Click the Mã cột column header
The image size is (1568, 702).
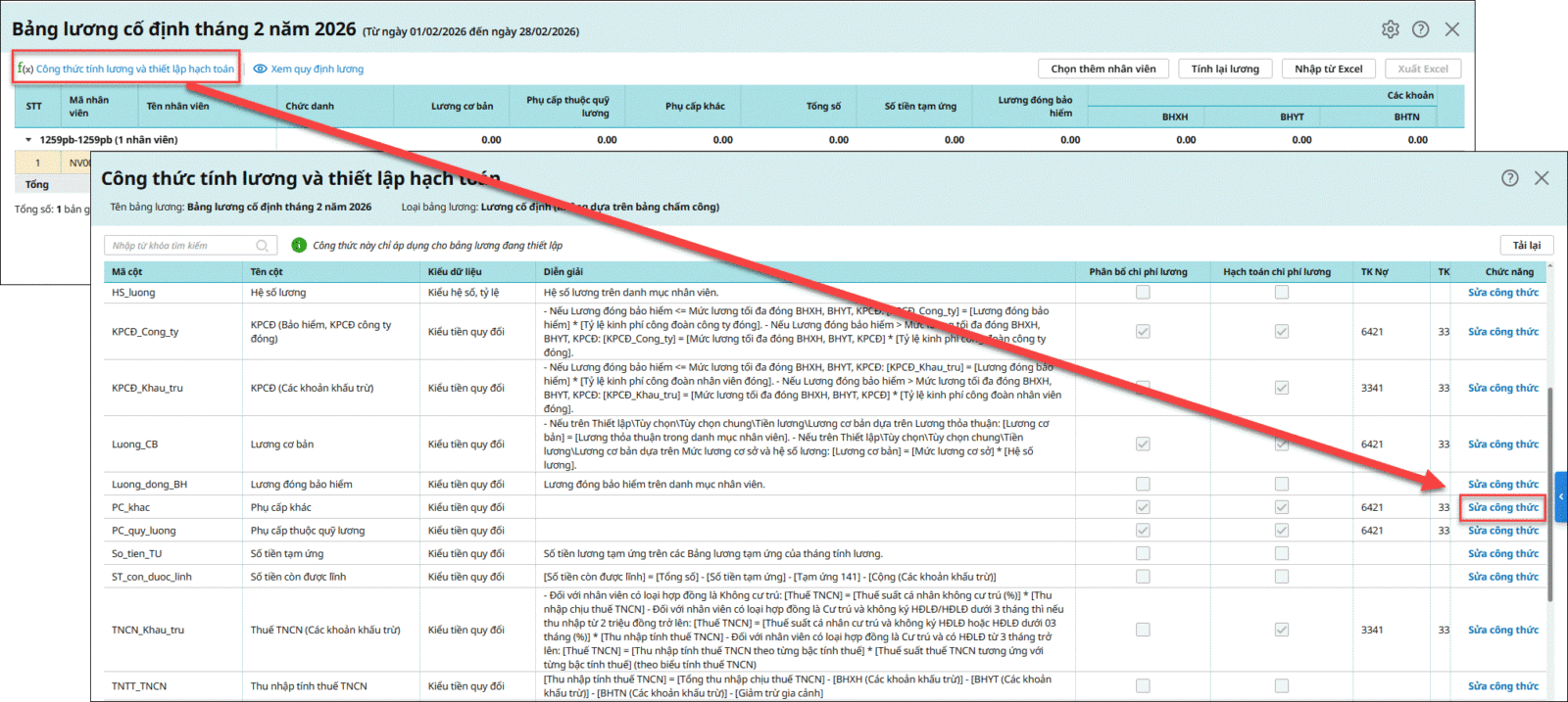pyautogui.click(x=127, y=271)
